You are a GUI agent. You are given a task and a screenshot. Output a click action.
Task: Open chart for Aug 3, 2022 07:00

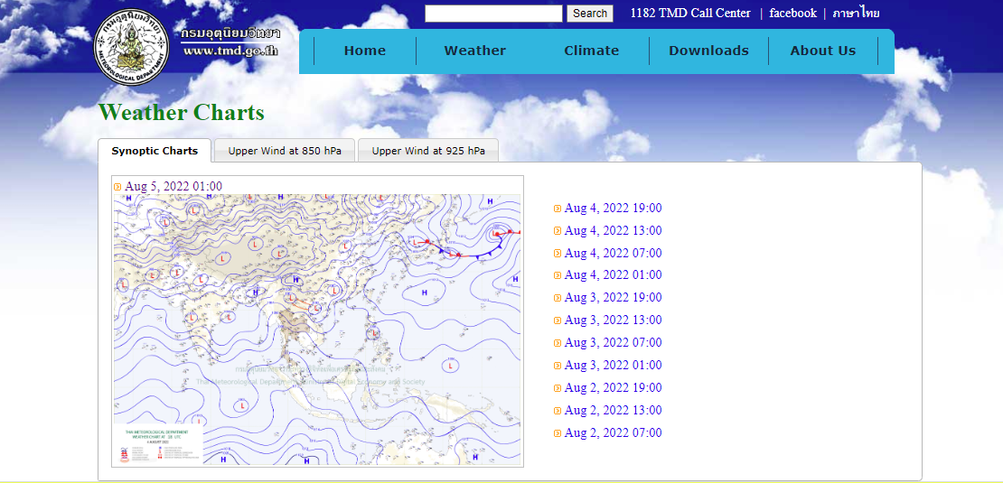(613, 343)
